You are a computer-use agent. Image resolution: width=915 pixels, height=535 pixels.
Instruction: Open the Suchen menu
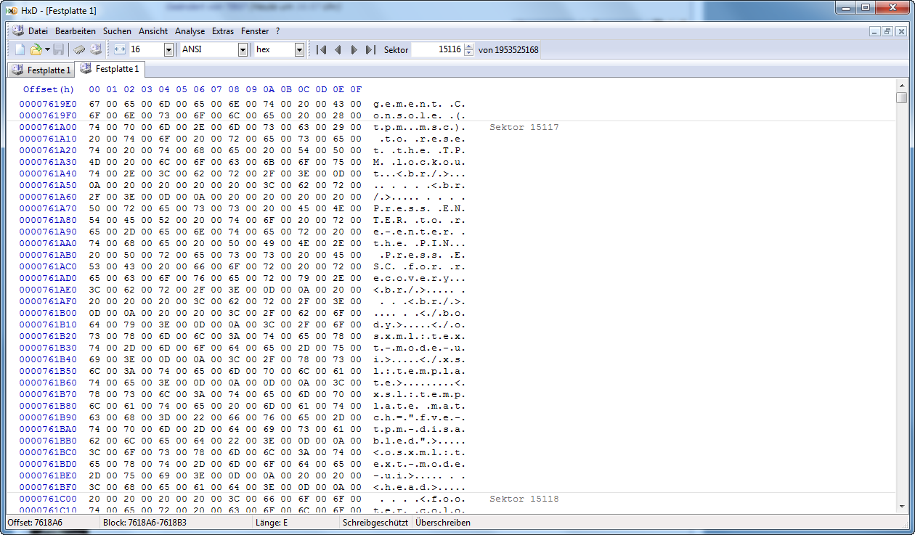point(117,31)
